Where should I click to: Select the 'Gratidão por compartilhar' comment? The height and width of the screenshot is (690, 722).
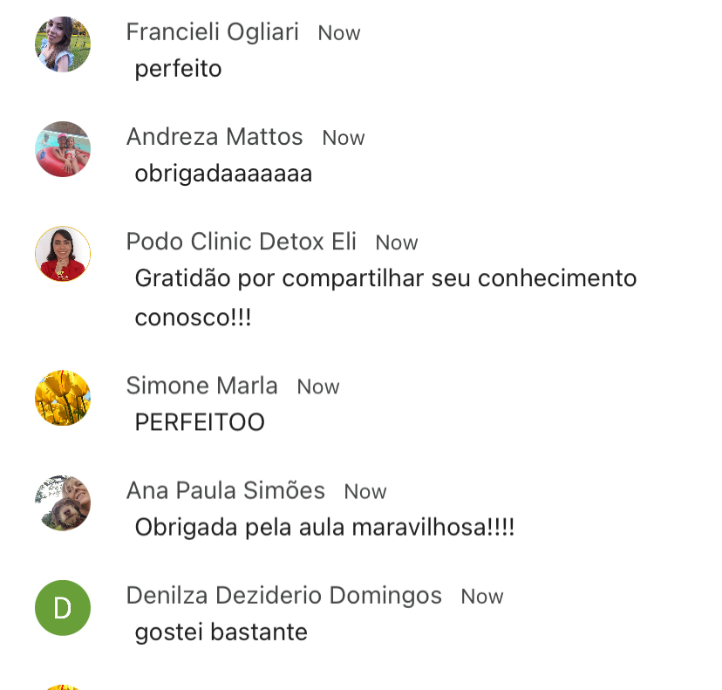(386, 298)
